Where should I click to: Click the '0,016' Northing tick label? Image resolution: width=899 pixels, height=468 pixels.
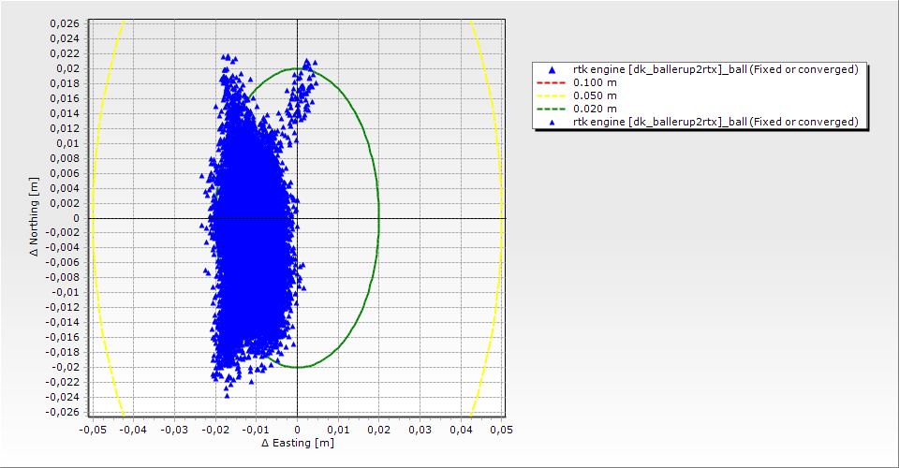[65, 98]
